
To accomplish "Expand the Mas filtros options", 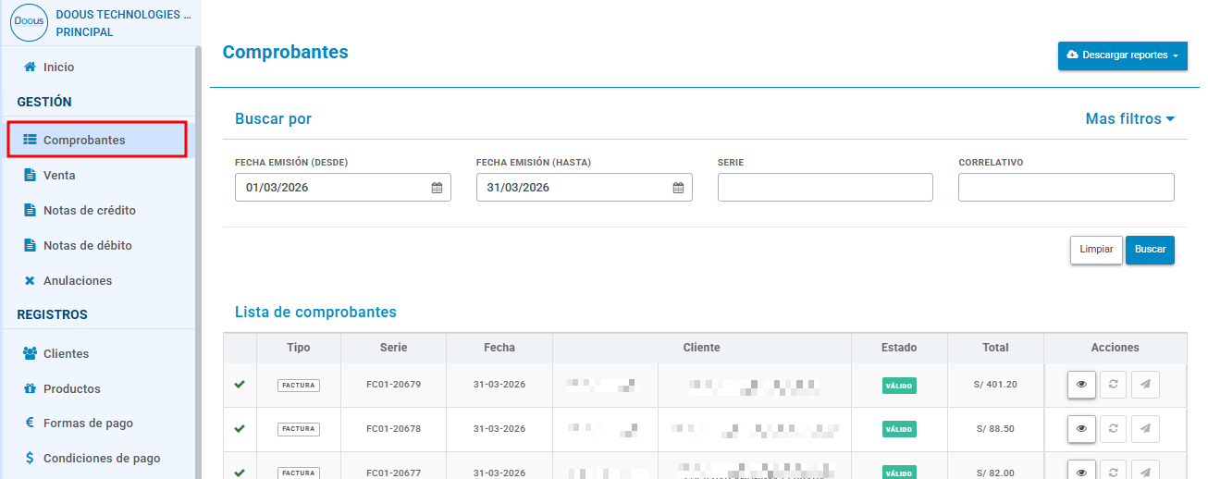I will point(1129,119).
